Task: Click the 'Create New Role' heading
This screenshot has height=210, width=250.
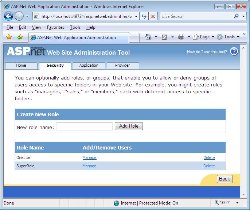Action: coord(38,114)
